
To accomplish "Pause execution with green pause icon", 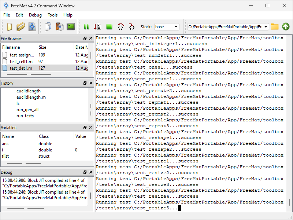I will click(x=87, y=27).
